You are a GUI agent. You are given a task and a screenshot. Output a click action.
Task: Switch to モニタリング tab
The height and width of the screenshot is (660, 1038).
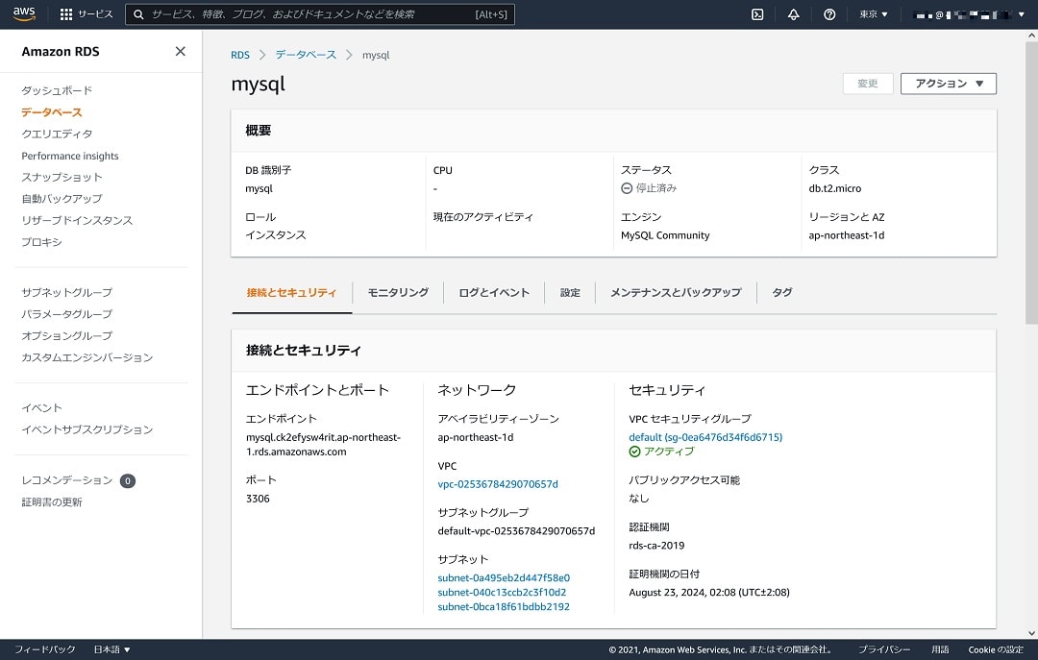(x=398, y=293)
